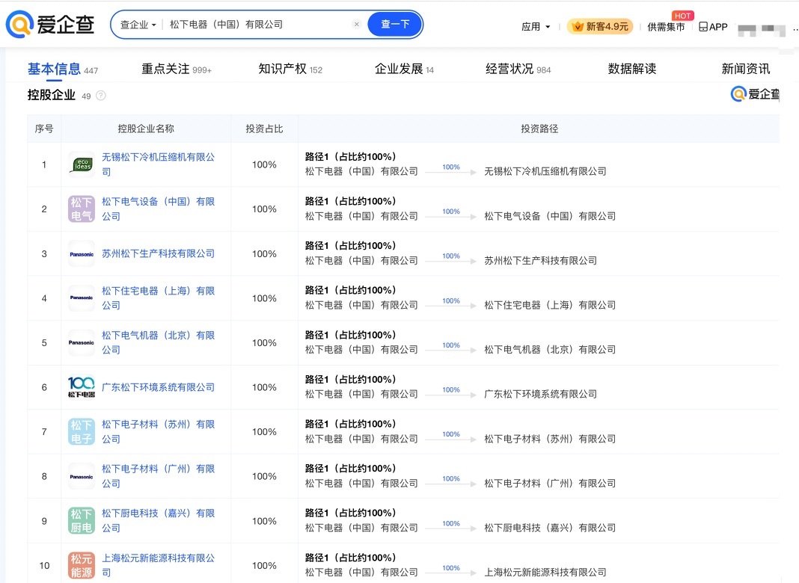This screenshot has height=583, width=799.
Task: Open 无锡松下冷机压缩机有限公司 company link
Action: (x=159, y=164)
